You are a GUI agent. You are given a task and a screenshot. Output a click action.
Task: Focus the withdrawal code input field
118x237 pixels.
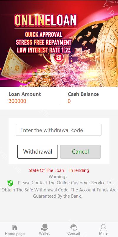point(58,130)
